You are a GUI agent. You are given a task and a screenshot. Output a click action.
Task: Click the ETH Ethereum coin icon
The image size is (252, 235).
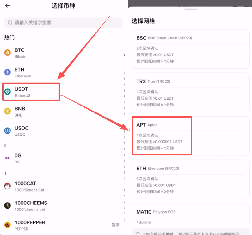click(x=7, y=72)
